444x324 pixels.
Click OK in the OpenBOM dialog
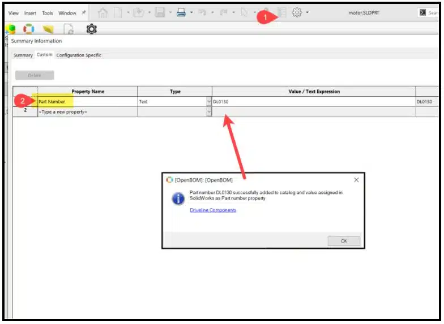pos(344,241)
